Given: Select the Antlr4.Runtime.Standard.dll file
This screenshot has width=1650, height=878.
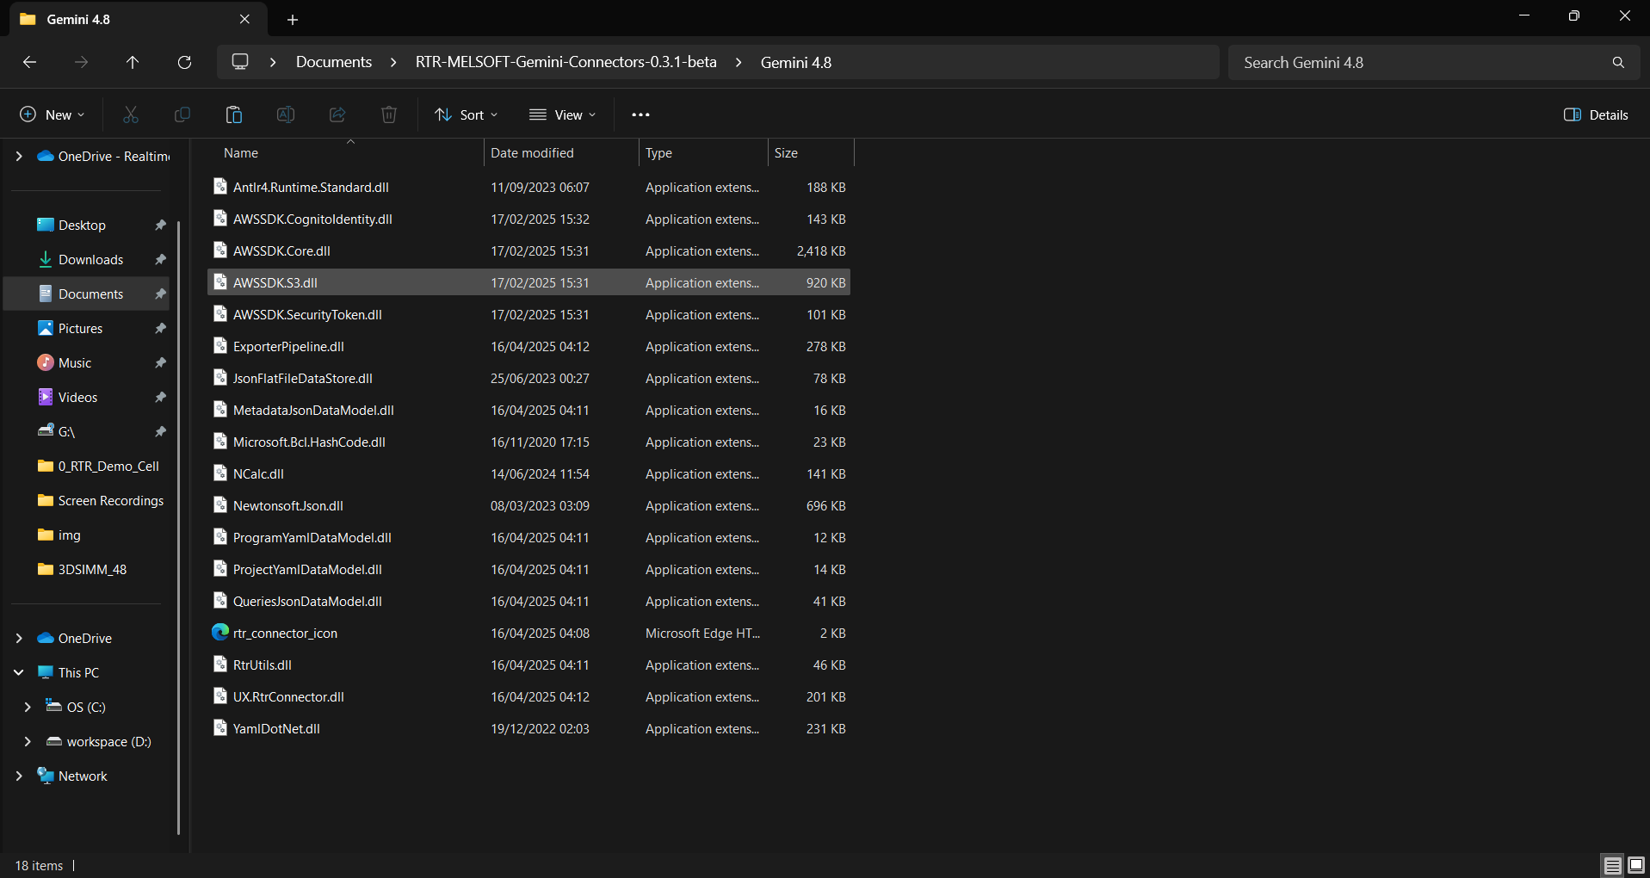Looking at the screenshot, I should (528, 187).
